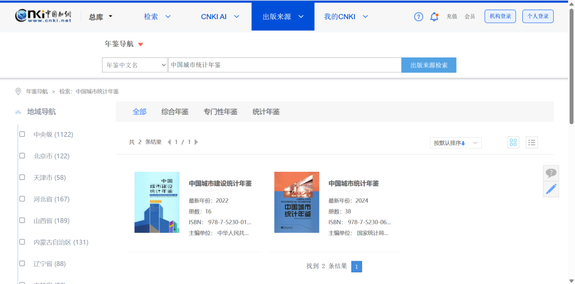Open the 中国城市统计年鉴 book cover thumbnail
The width and height of the screenshot is (575, 284).
(x=297, y=202)
